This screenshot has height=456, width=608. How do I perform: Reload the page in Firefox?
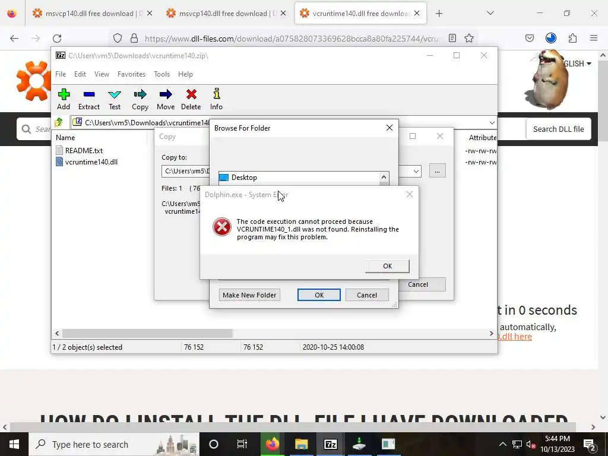point(57,38)
